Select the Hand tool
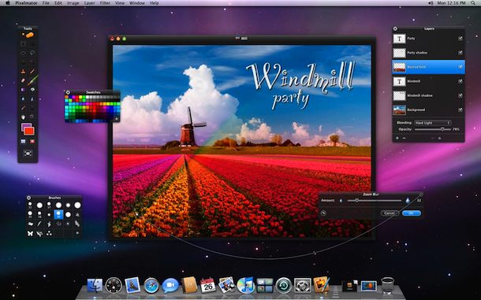481x300 pixels. pyautogui.click(x=23, y=117)
